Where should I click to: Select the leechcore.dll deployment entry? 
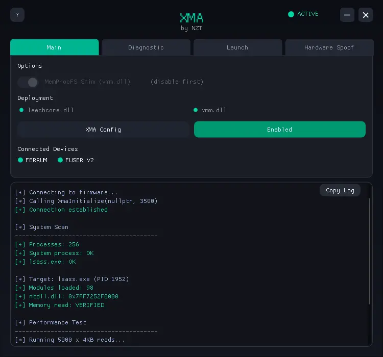coord(51,110)
